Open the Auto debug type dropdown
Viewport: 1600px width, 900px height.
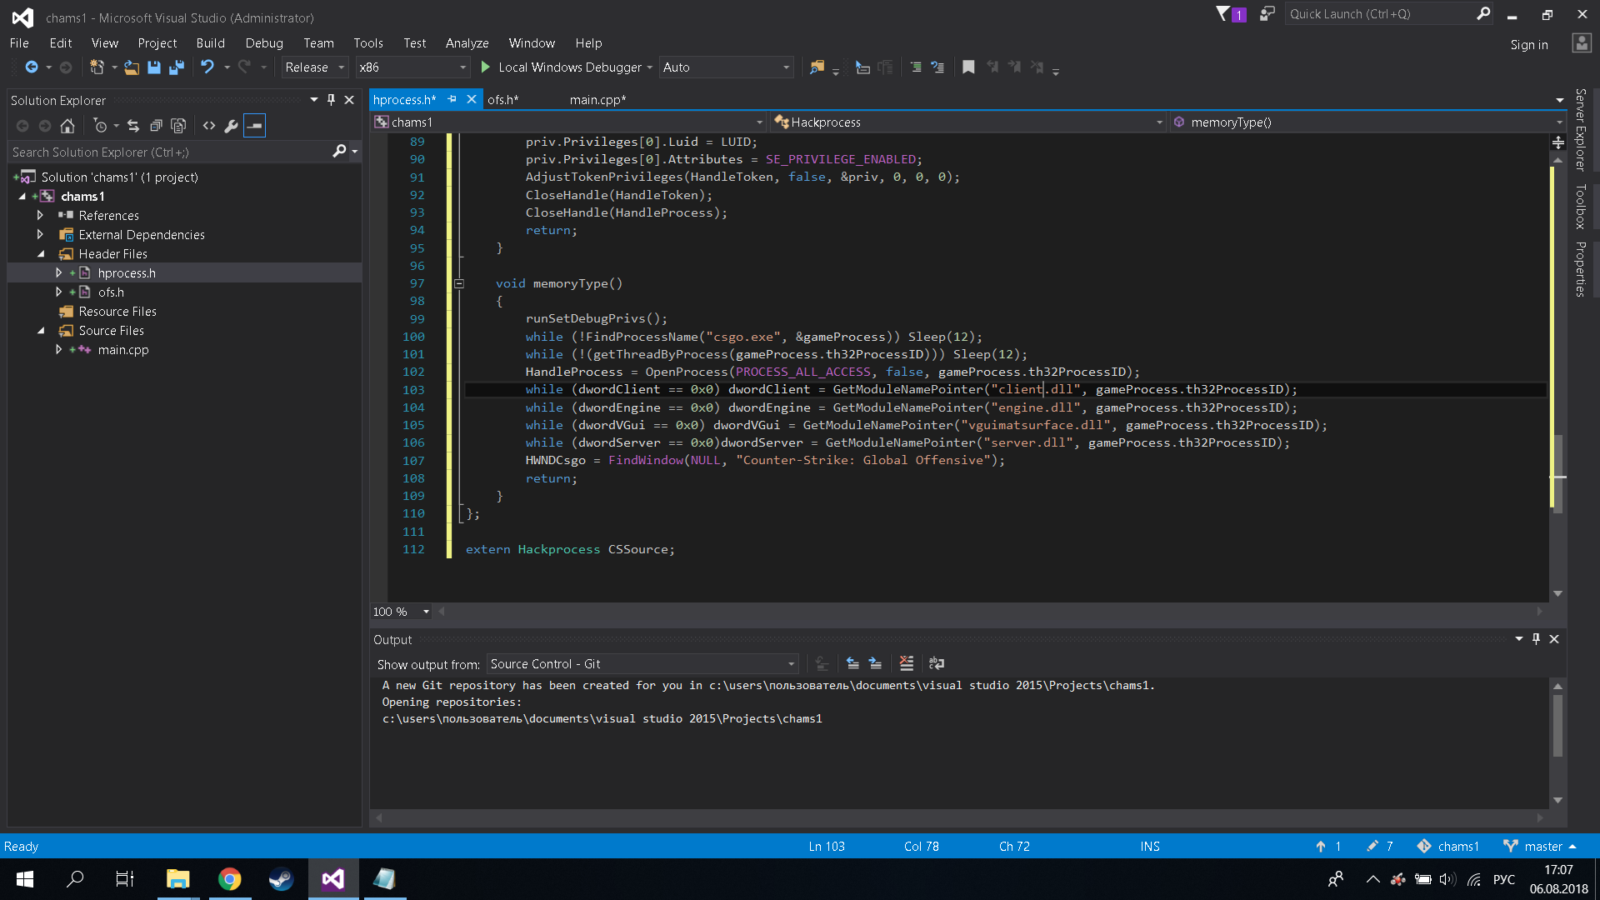pyautogui.click(x=786, y=67)
